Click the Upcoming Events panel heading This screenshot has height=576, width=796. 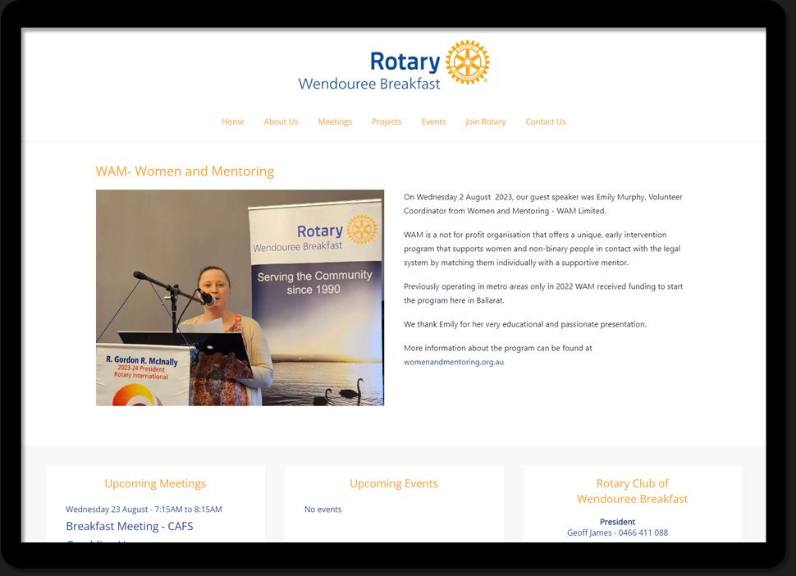point(394,483)
